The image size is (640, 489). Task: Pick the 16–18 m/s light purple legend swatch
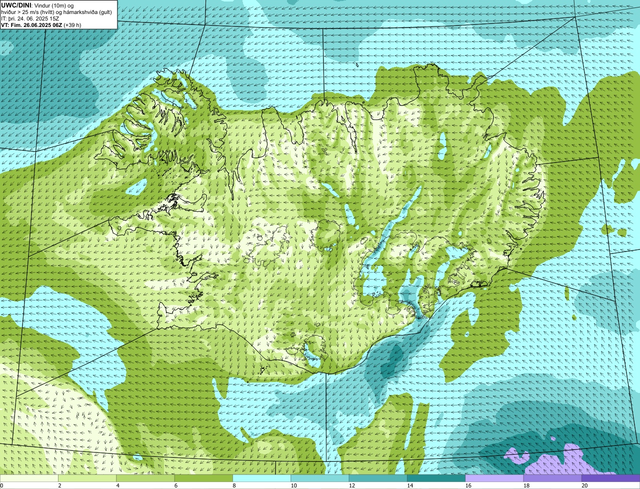tap(494, 478)
